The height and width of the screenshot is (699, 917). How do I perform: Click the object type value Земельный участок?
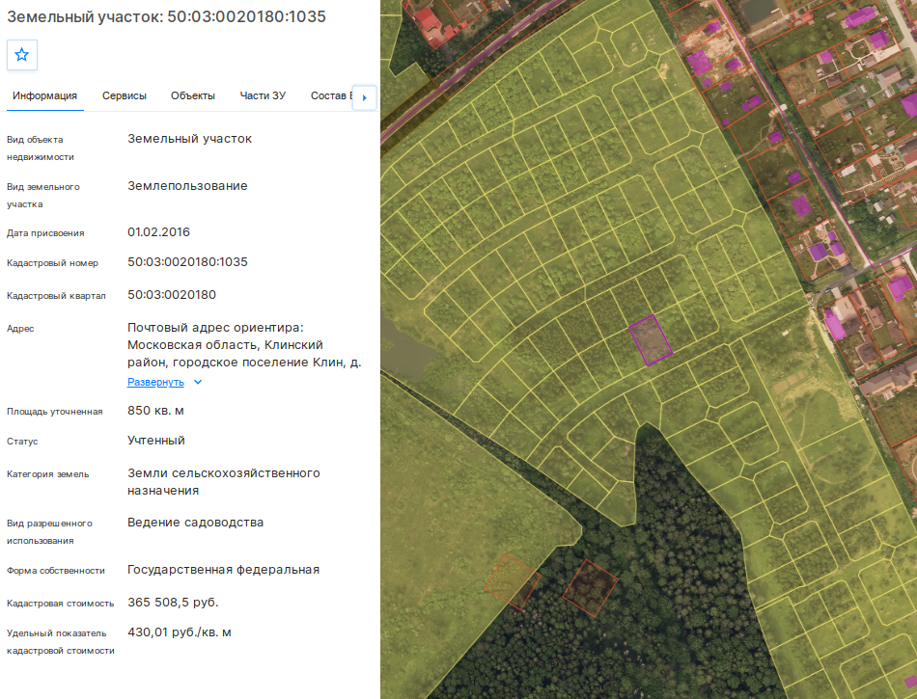click(x=189, y=139)
